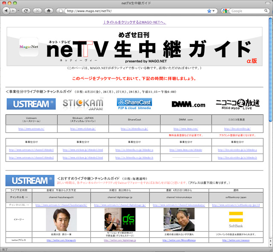Viewport: 273px width, 252px height.
Task: Open the location bar history dropdown arrow
Action: tap(214, 11)
